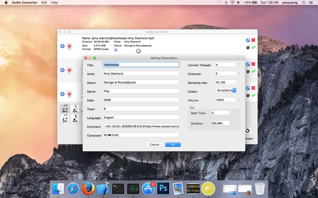Viewport: 318px width, 198px height.
Task: Click magnifier icon on Heartbeats row
Action: tap(248, 48)
